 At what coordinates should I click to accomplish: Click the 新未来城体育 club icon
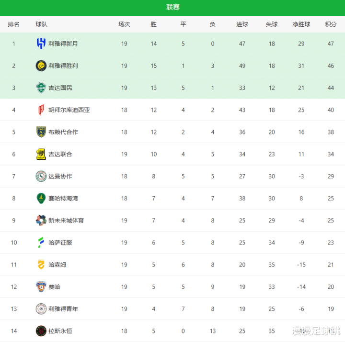[41, 221]
